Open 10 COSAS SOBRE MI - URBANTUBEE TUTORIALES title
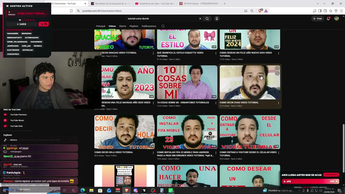345x194 pixels. [x=183, y=102]
